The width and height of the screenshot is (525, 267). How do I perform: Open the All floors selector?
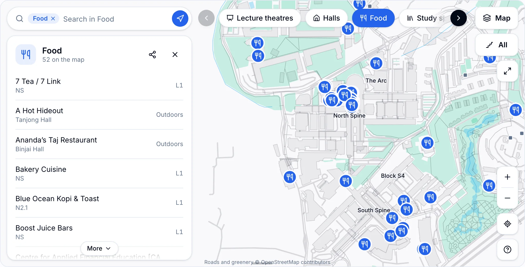(497, 45)
